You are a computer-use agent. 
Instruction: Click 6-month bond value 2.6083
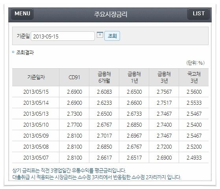104,92
